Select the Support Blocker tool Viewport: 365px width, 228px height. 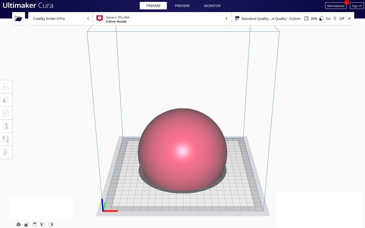tap(6, 152)
